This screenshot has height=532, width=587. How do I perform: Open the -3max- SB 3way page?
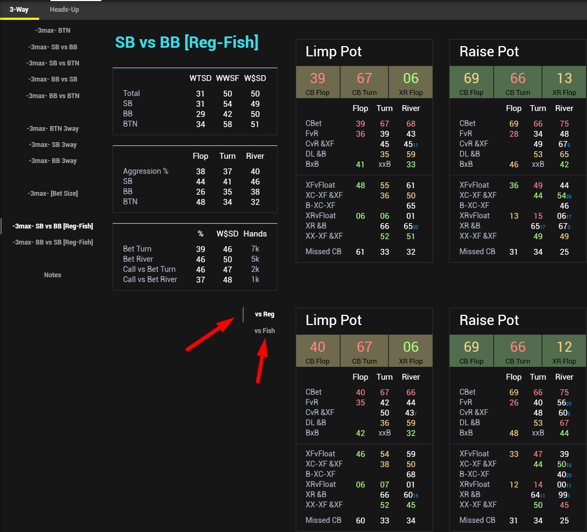[53, 145]
